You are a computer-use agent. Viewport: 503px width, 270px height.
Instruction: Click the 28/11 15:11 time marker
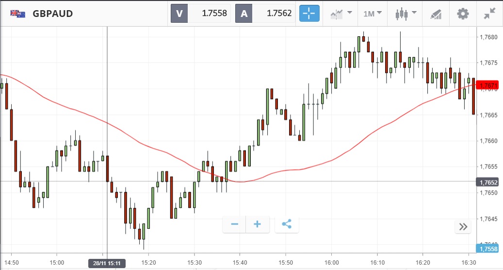click(107, 263)
